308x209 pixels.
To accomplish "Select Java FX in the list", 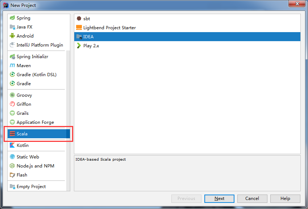I will [x=24, y=27].
